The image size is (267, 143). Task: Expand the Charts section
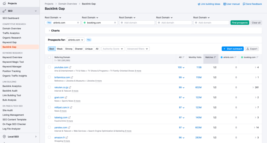[x=153, y=31]
